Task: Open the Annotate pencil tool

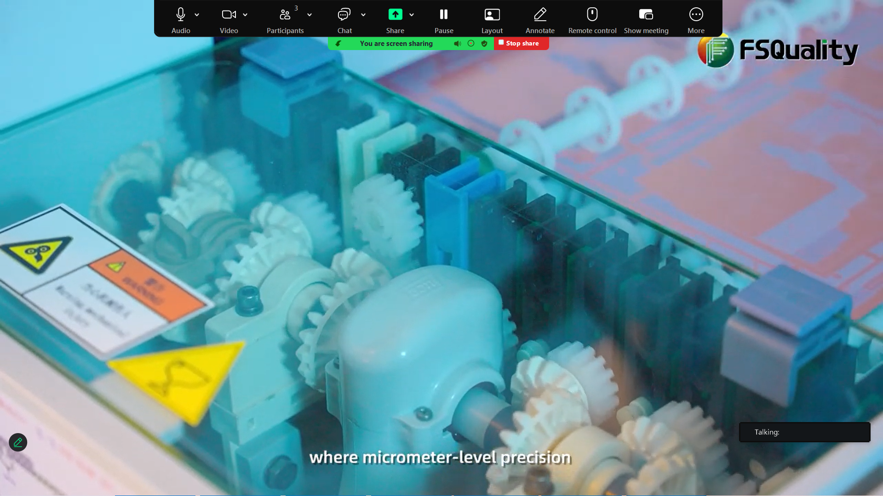Action: click(540, 15)
